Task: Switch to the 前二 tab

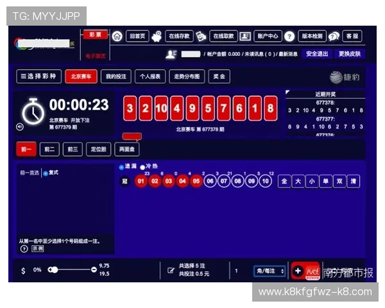Action: [49, 150]
